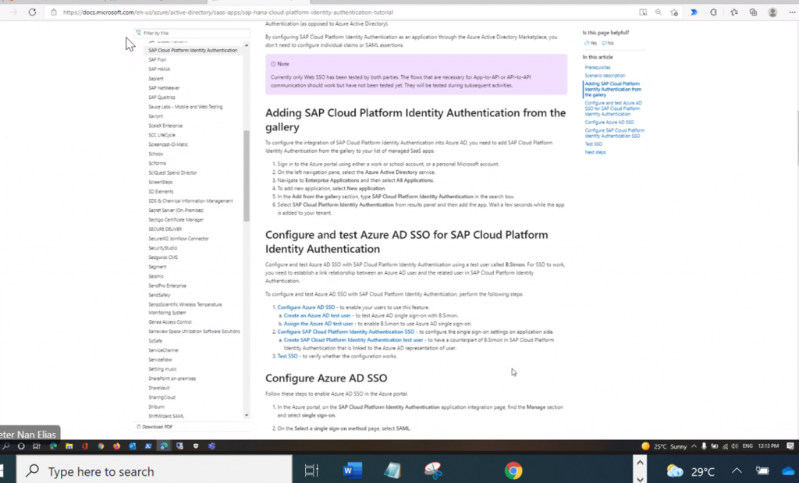Click the volume icon in the inner system tray
The width and height of the screenshot is (799, 483).
[734, 446]
